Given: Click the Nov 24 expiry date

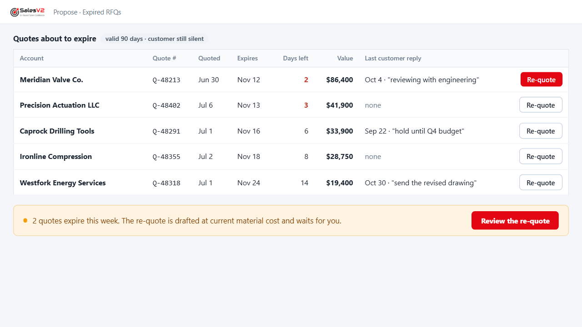Looking at the screenshot, I should pyautogui.click(x=249, y=183).
